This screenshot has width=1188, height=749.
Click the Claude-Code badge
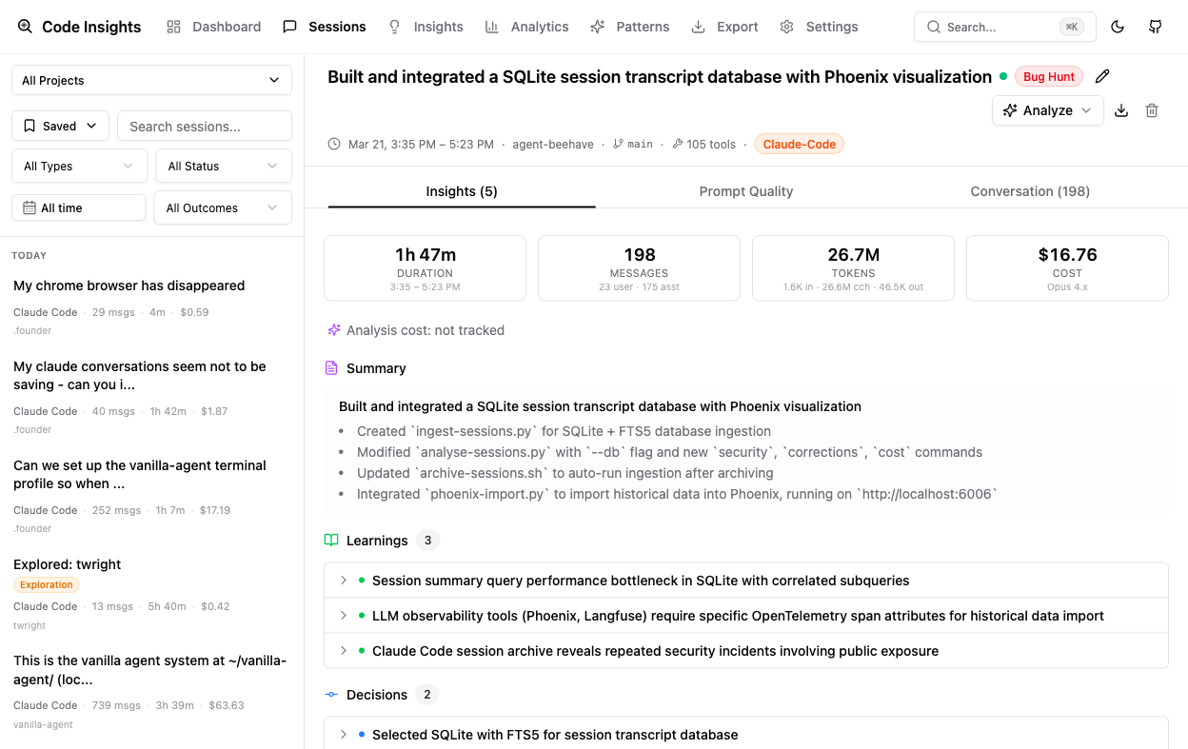tap(800, 145)
